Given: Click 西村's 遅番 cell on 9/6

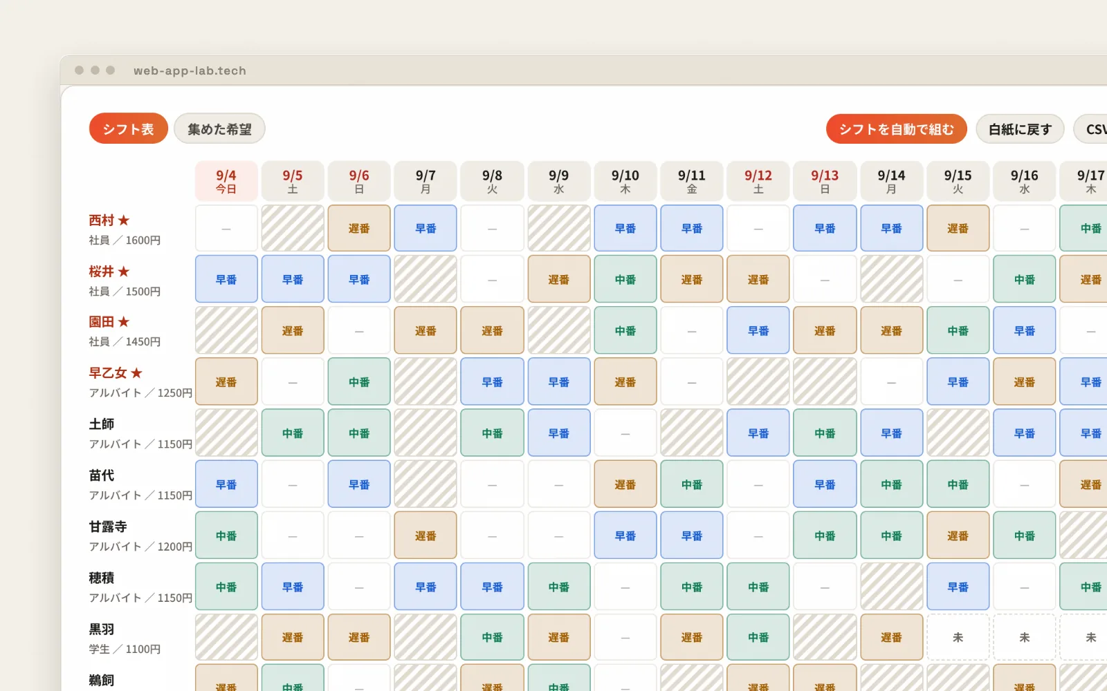Looking at the screenshot, I should (x=359, y=228).
